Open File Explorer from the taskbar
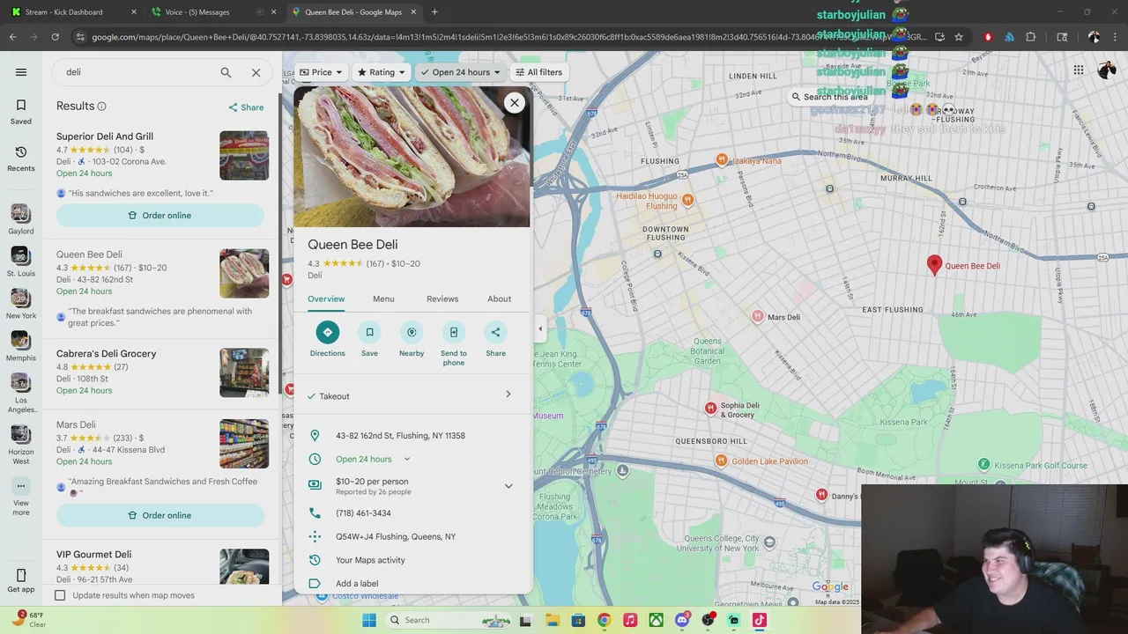 553,620
